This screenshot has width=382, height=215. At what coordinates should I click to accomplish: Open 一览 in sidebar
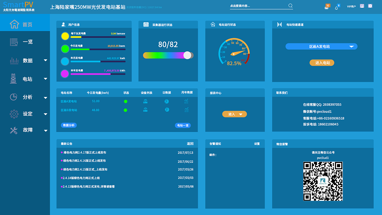point(28,42)
